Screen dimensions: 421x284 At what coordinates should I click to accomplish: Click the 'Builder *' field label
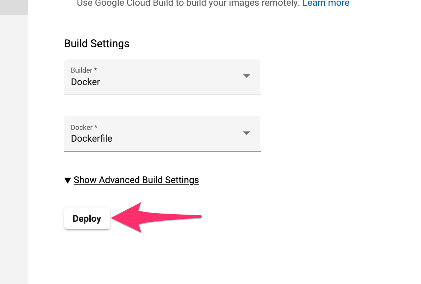(x=84, y=70)
